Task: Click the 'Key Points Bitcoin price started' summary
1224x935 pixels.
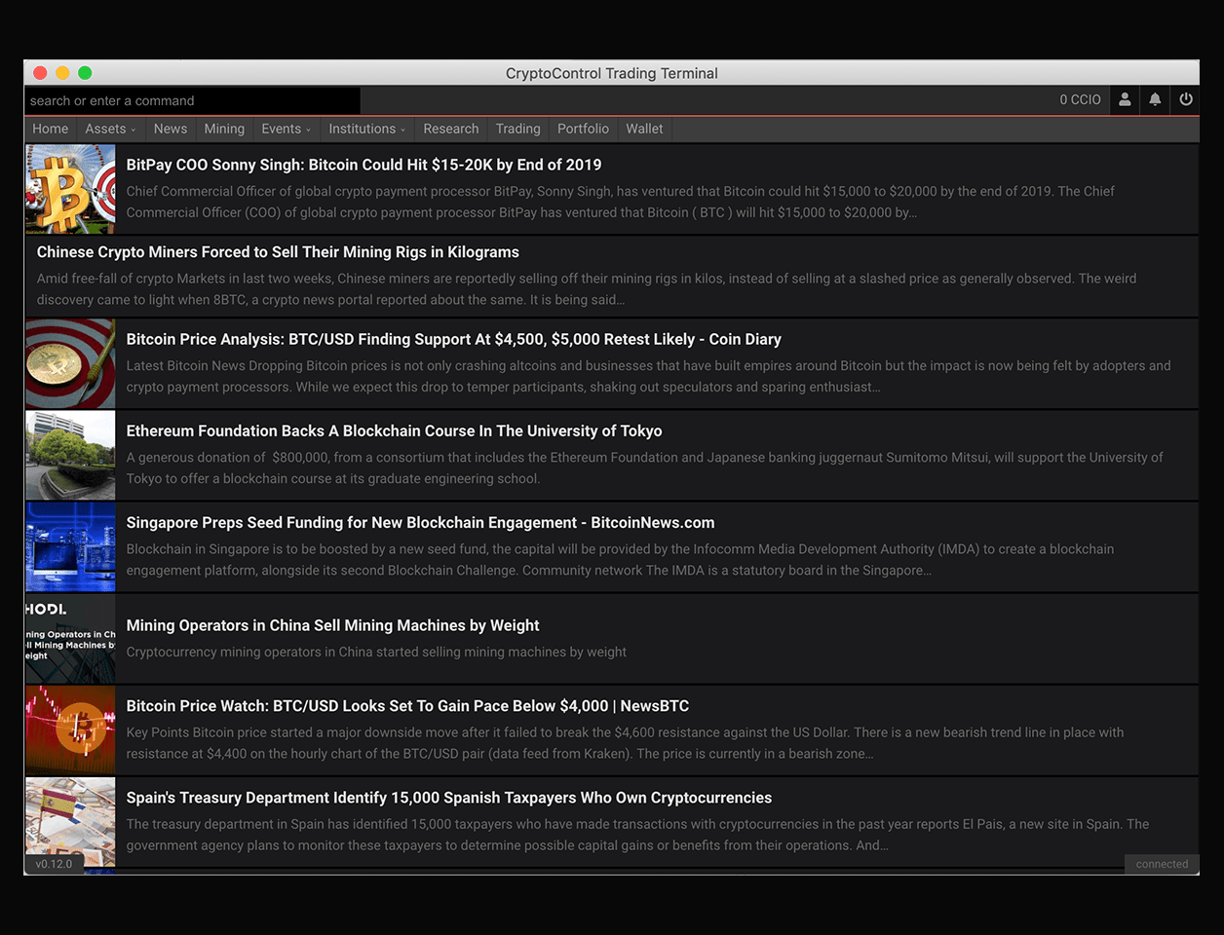Action: (x=625, y=743)
